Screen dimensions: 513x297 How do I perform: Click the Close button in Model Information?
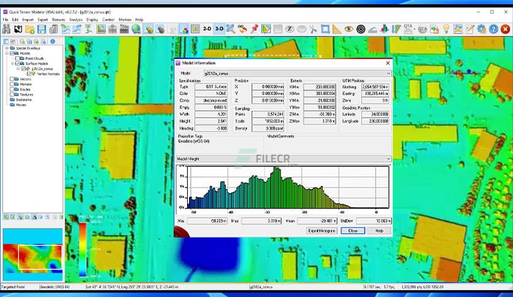353,231
